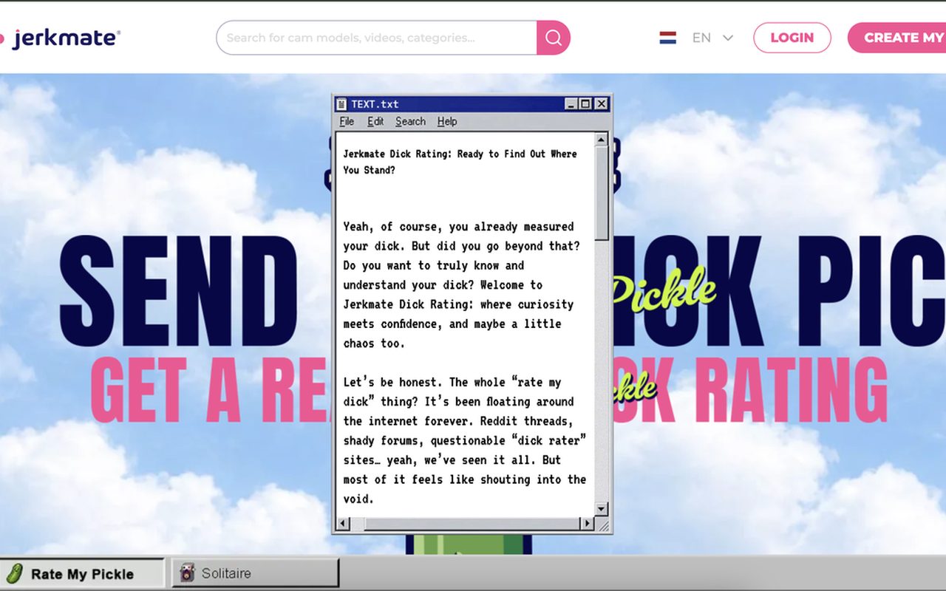
Task: Click the LOGIN button
Action: (x=792, y=38)
